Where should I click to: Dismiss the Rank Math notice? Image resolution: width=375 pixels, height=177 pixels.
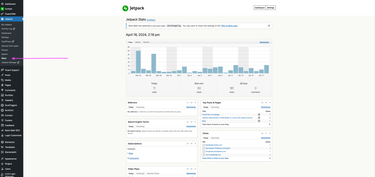pos(269,26)
